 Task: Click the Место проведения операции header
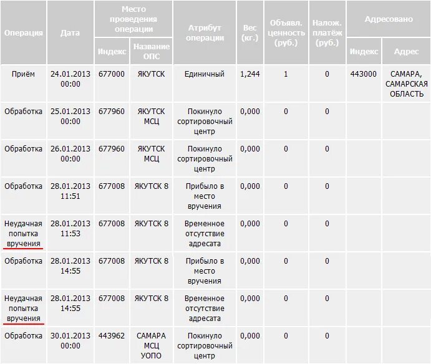[133, 19]
